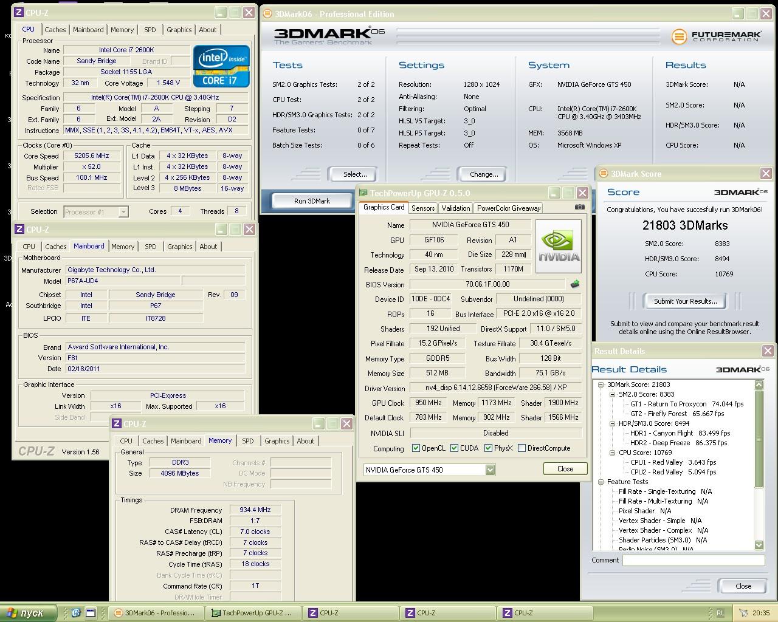Open About tab in CPU-Z Memory window
This screenshot has width=778, height=622.
(306, 441)
